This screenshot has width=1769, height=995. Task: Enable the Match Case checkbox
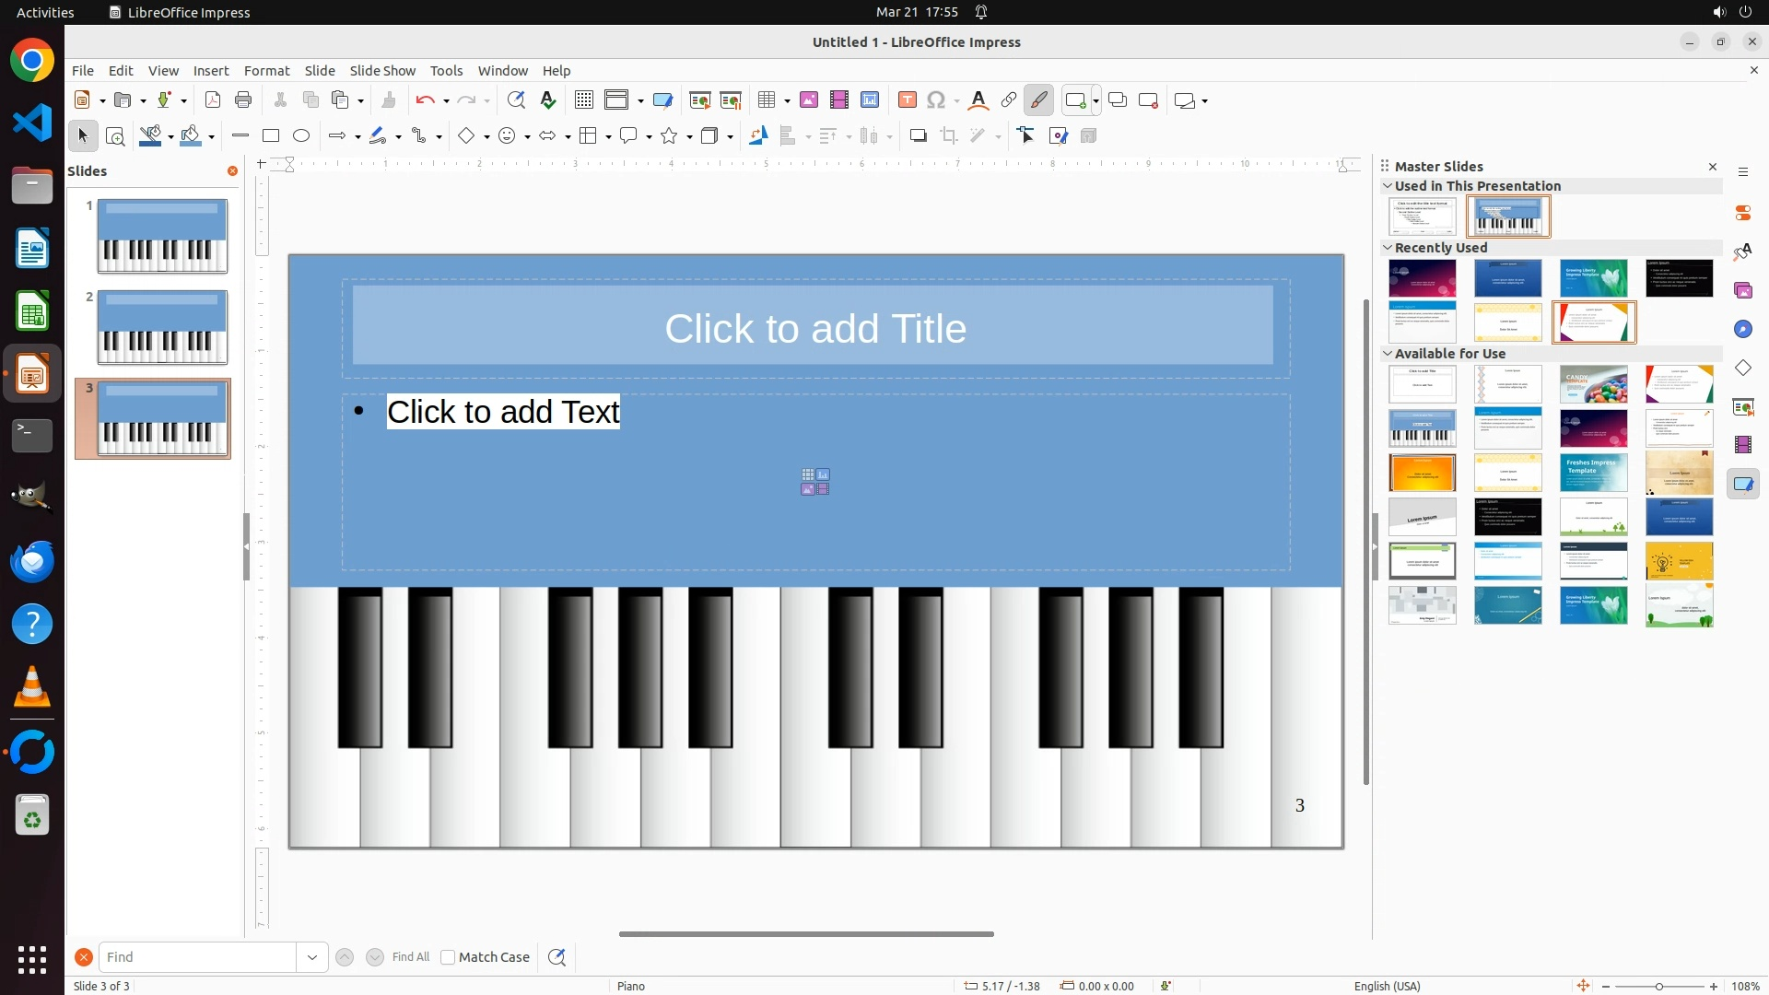tap(448, 957)
